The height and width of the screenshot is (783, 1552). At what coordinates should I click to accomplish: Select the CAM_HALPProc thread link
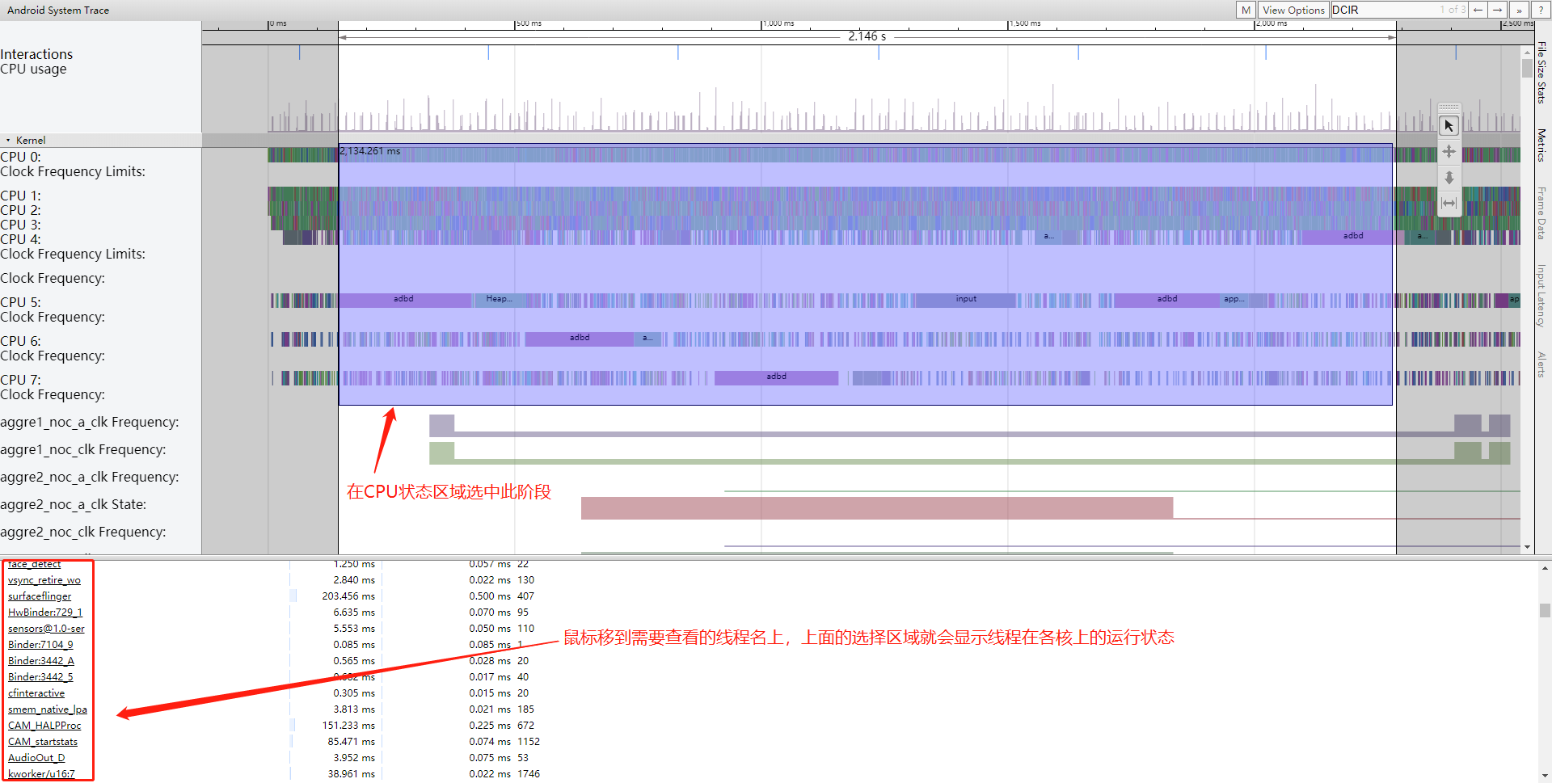click(x=44, y=725)
